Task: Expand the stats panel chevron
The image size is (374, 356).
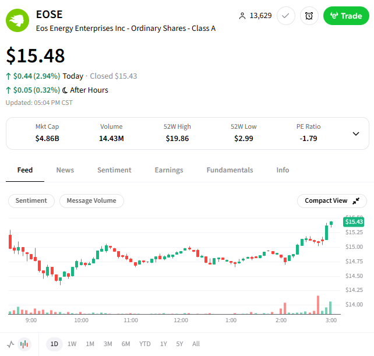Action: coord(355,133)
